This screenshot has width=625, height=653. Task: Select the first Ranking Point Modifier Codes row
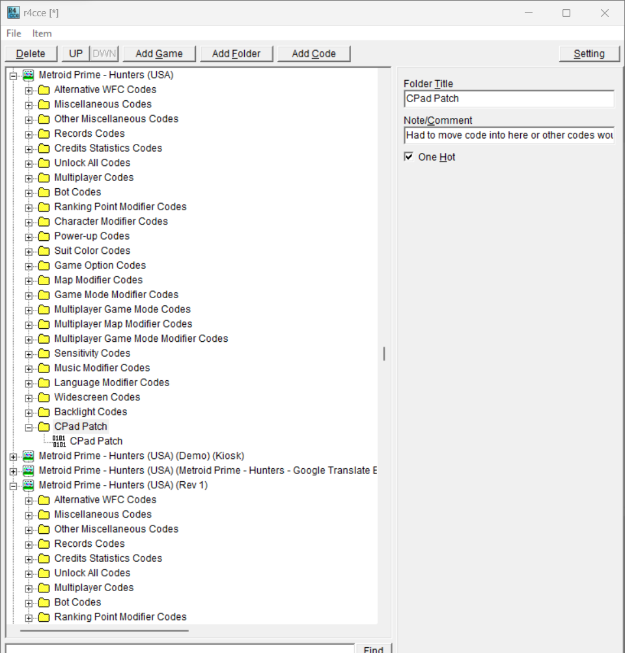point(120,206)
